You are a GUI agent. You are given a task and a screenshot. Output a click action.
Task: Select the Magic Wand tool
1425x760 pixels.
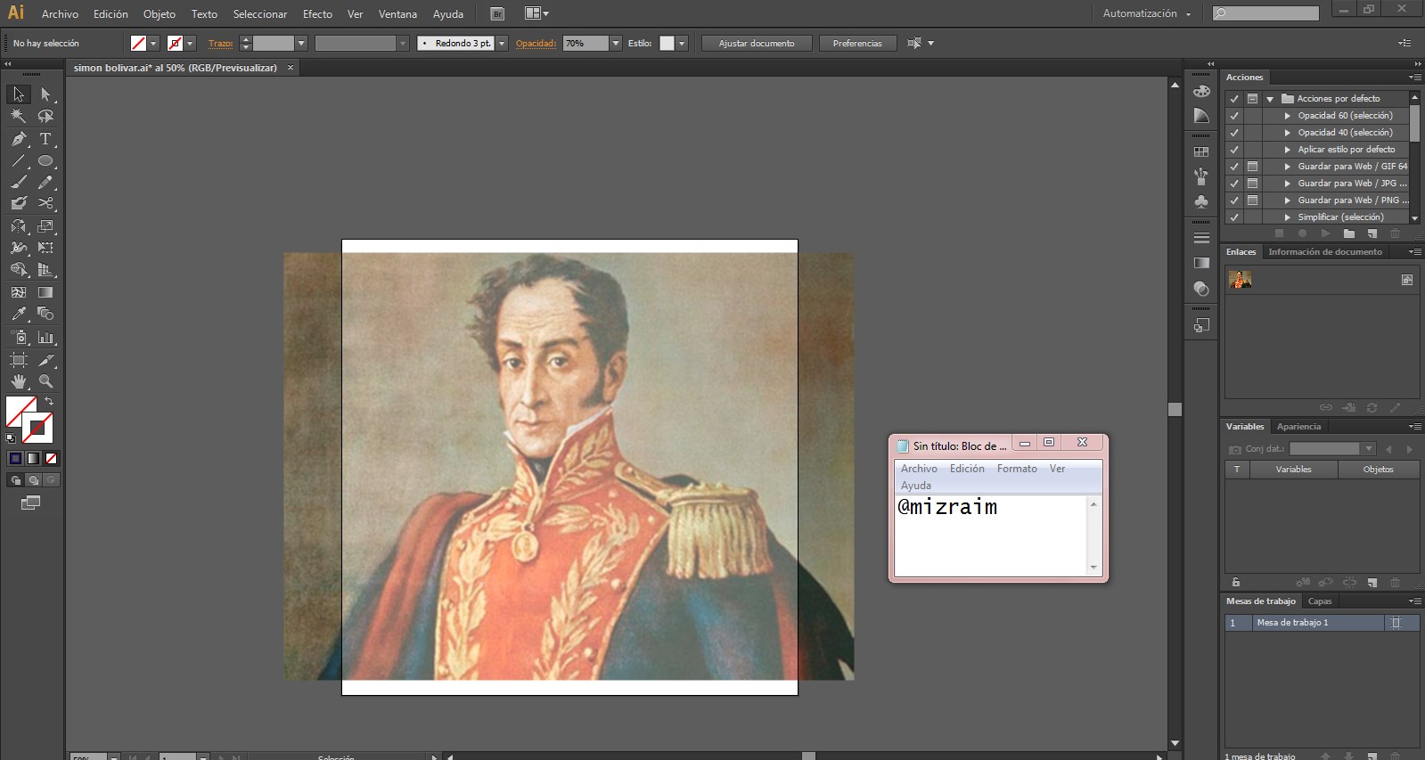19,116
